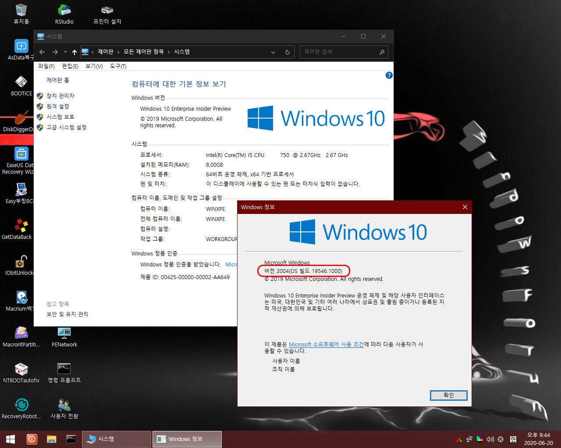561x448 pixels.
Task: Launch GetDataBack from the desktop
Action: (18, 229)
